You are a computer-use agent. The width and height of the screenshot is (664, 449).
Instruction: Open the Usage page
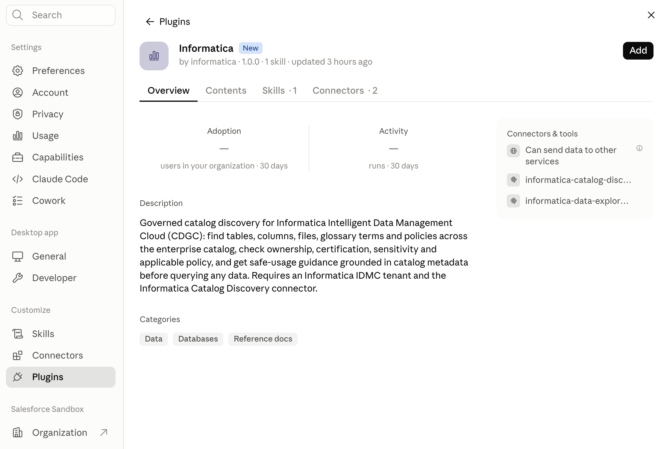[x=61, y=136]
